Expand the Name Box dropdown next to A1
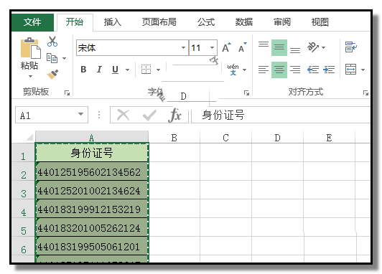 tap(80, 114)
